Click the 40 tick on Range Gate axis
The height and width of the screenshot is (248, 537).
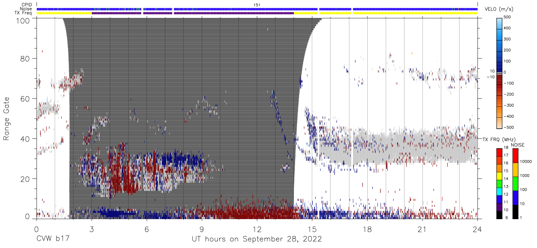[24, 139]
